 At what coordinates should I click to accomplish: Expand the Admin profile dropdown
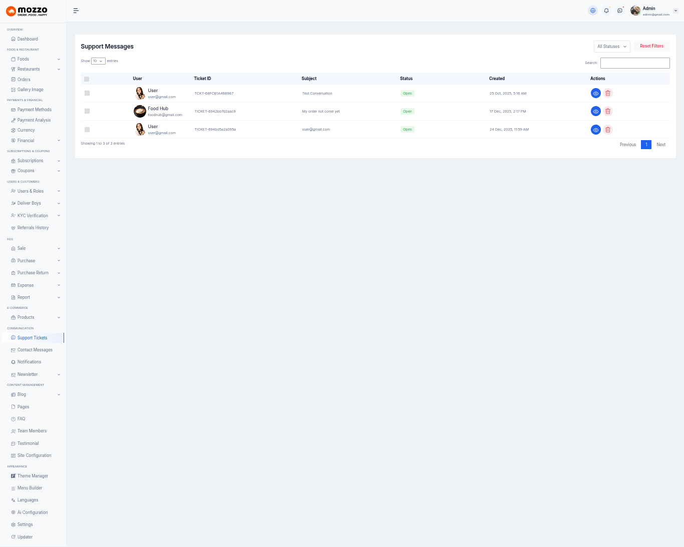tap(675, 11)
